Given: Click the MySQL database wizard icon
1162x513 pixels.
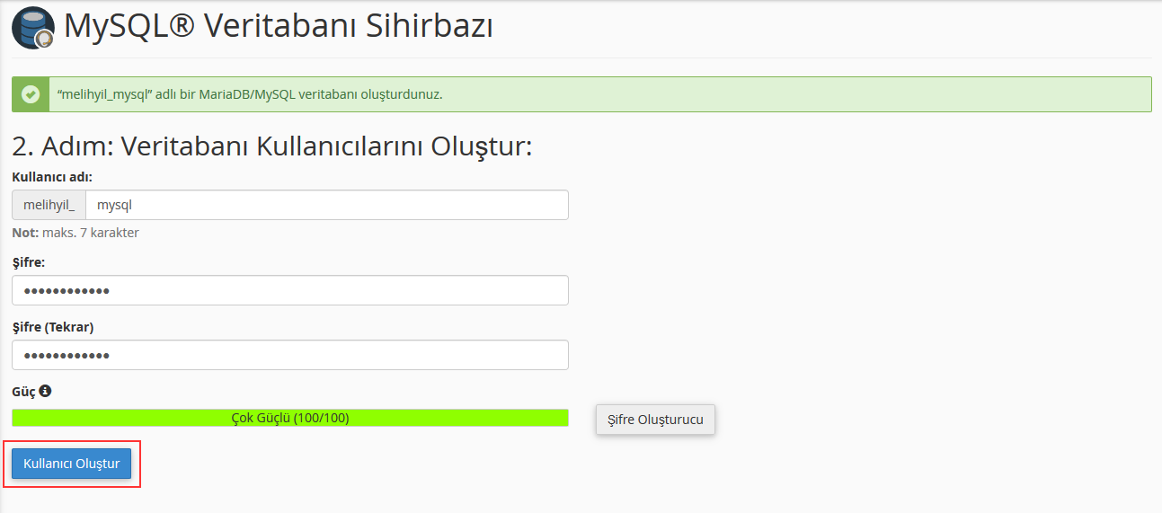Looking at the screenshot, I should (33, 28).
